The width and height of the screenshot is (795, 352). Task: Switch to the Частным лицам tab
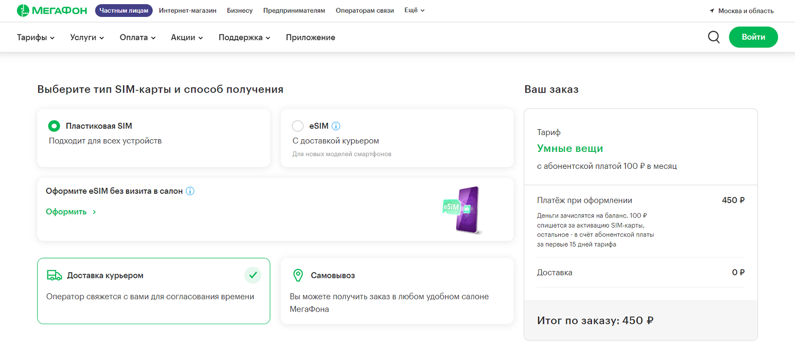click(x=124, y=10)
